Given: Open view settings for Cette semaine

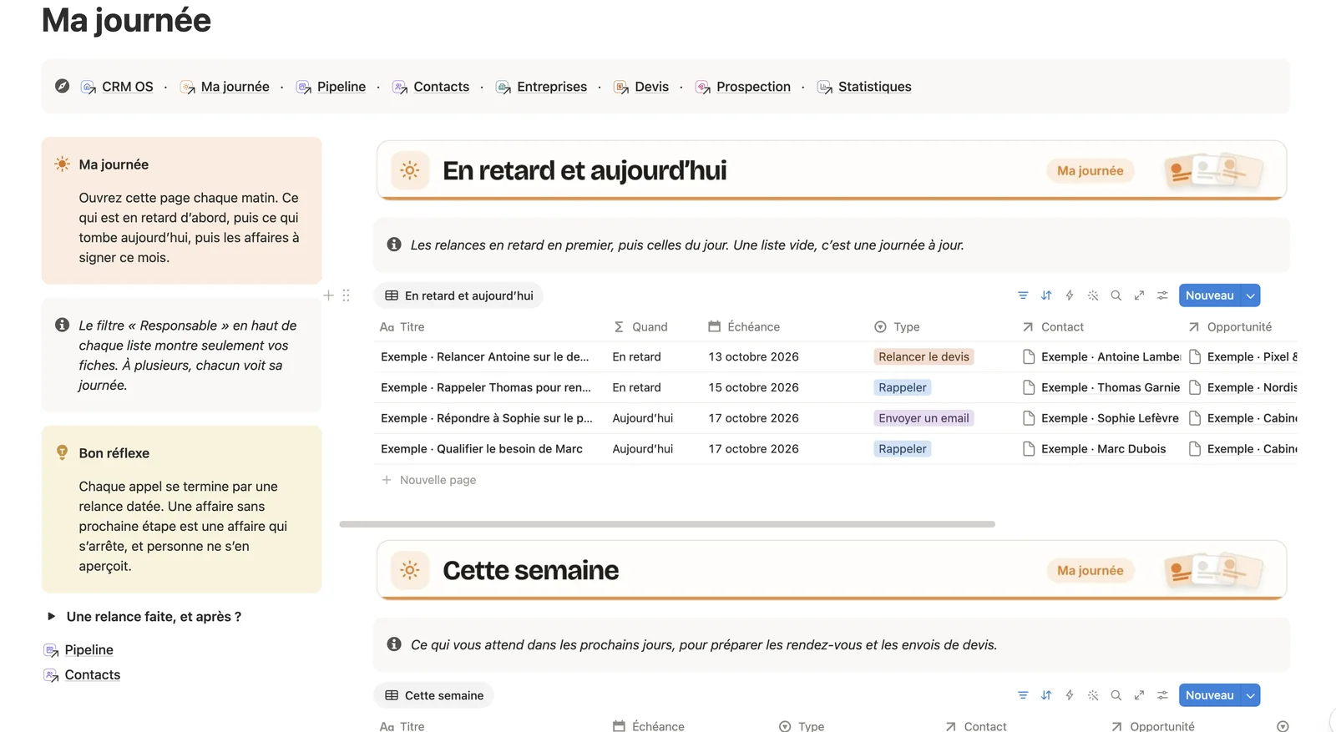Looking at the screenshot, I should 1162,695.
